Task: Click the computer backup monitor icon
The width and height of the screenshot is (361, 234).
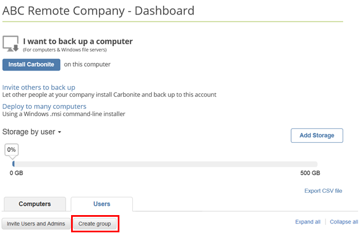Action: pyautogui.click(x=11, y=43)
